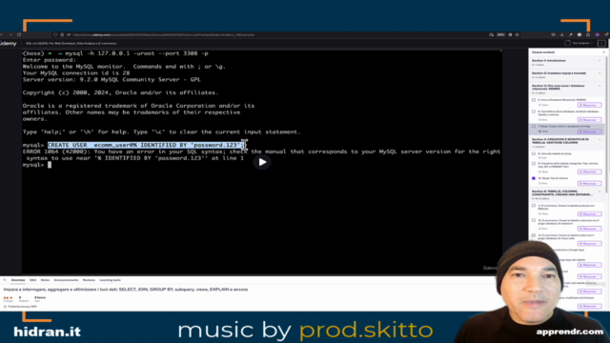Click the ERROR 1064 message text
Screen dimensions: 610x343
261,154
